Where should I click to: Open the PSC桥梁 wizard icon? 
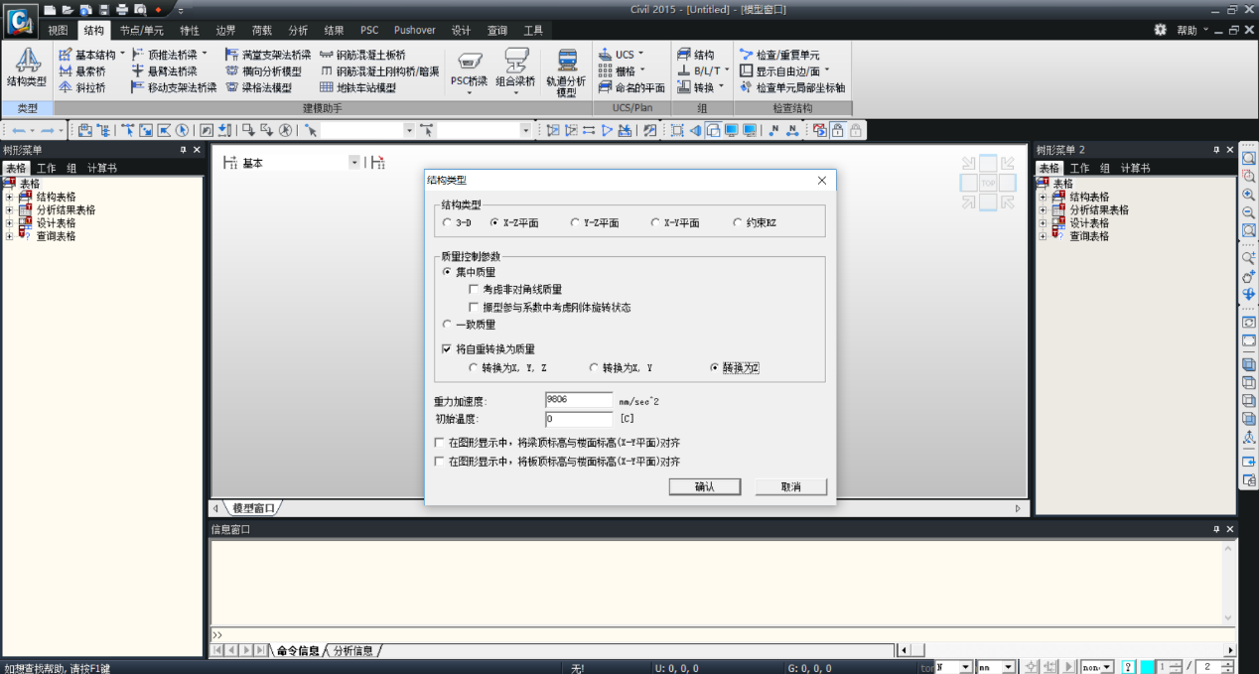click(468, 67)
